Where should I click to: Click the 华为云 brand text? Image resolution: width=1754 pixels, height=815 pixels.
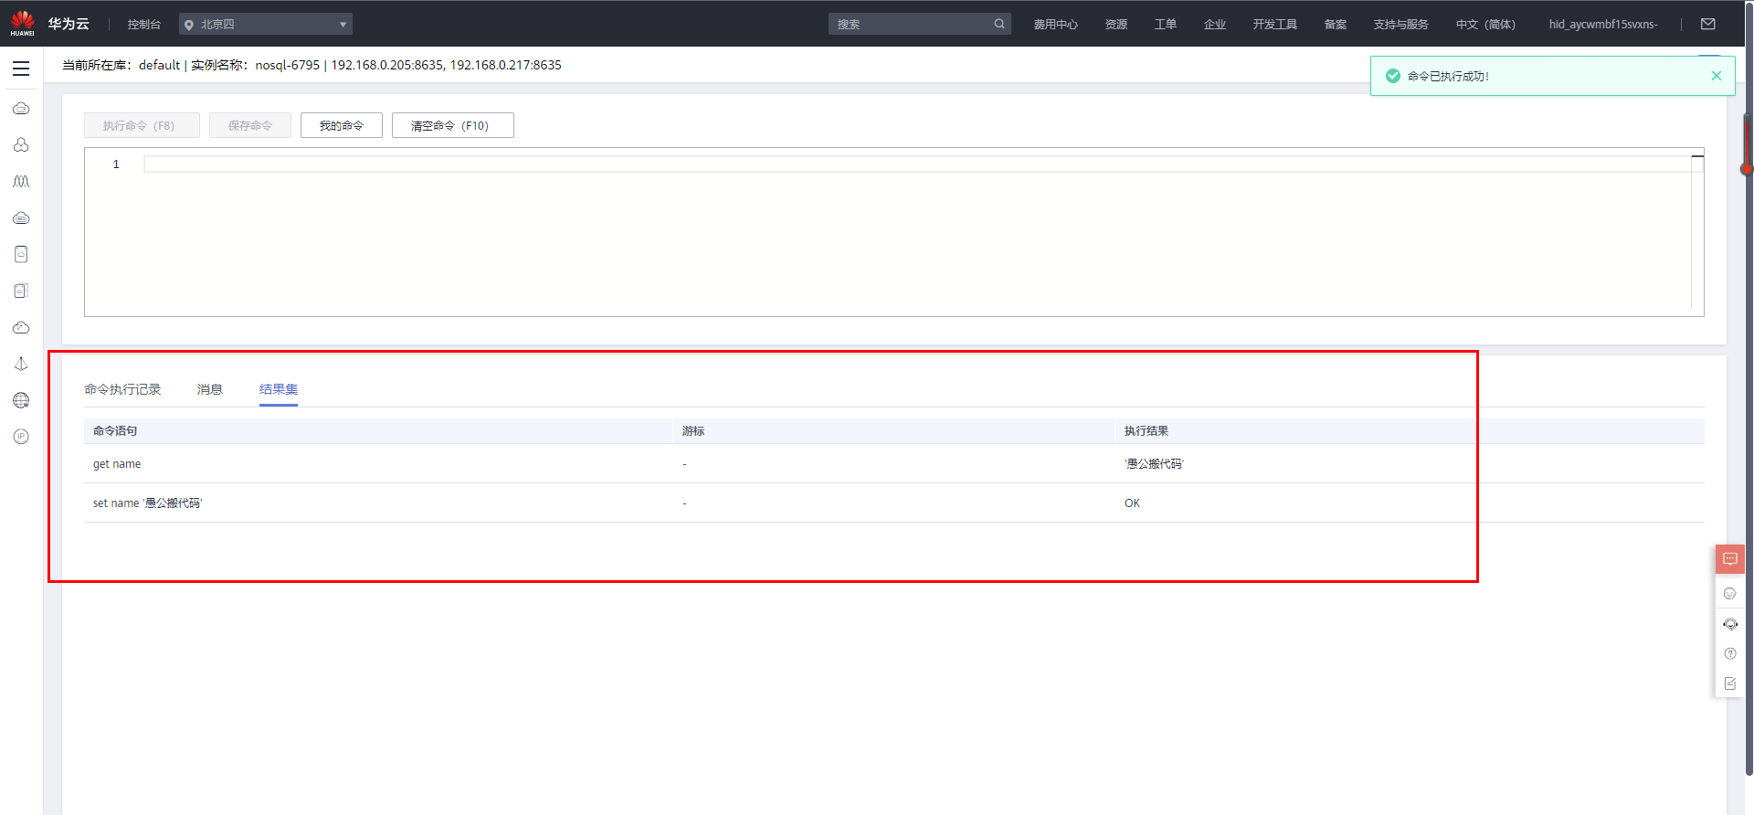(69, 24)
